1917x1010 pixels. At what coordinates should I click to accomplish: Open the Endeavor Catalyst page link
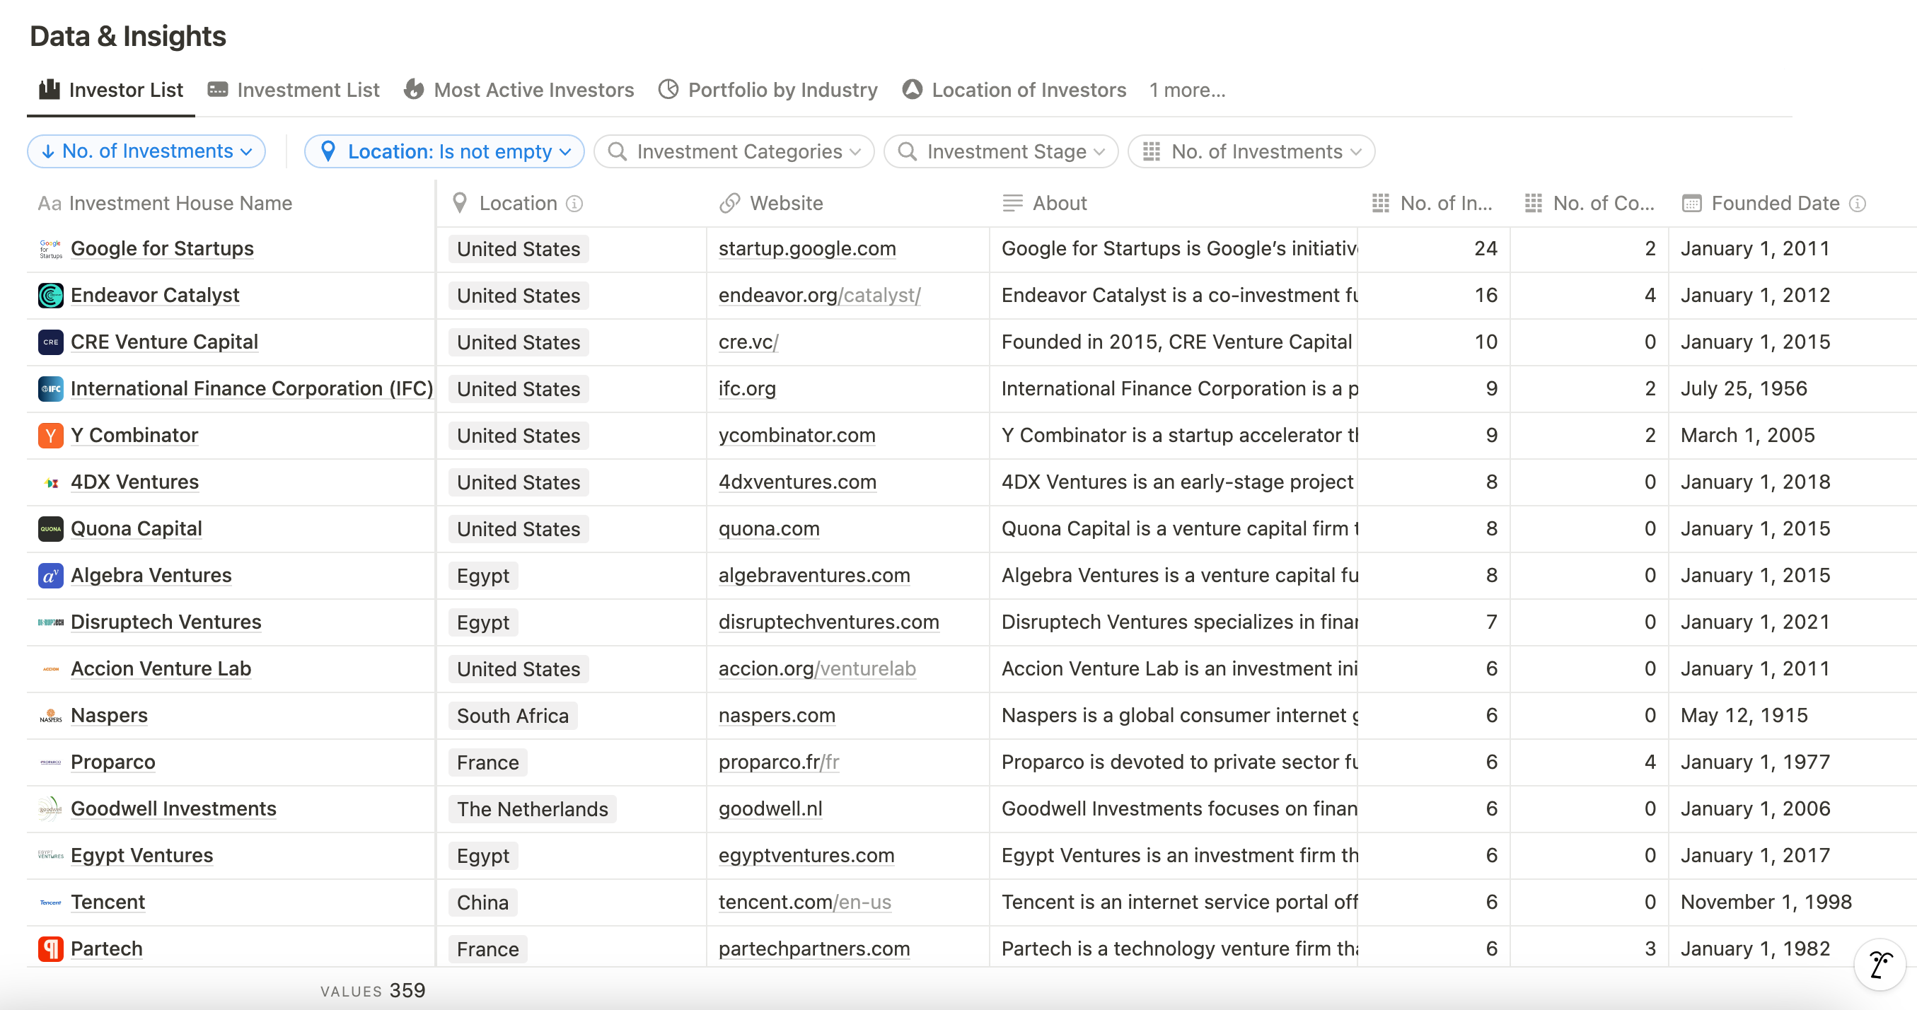pos(155,296)
